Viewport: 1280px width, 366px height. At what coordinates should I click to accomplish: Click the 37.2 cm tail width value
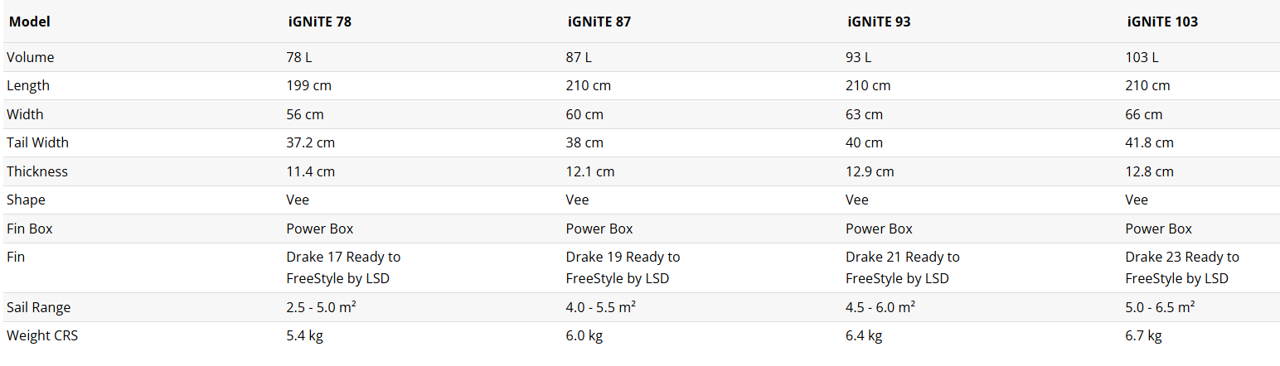(x=310, y=142)
